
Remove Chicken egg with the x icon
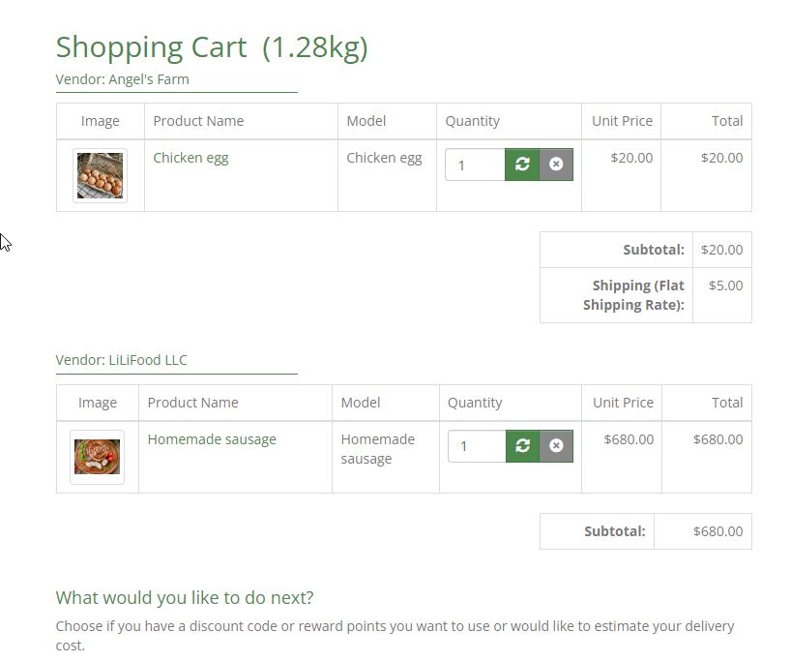tap(556, 165)
